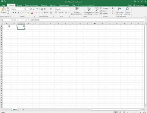This screenshot has width=147, height=113.
Task: Click the Общий доступ share button
Action: click(x=139, y=5)
